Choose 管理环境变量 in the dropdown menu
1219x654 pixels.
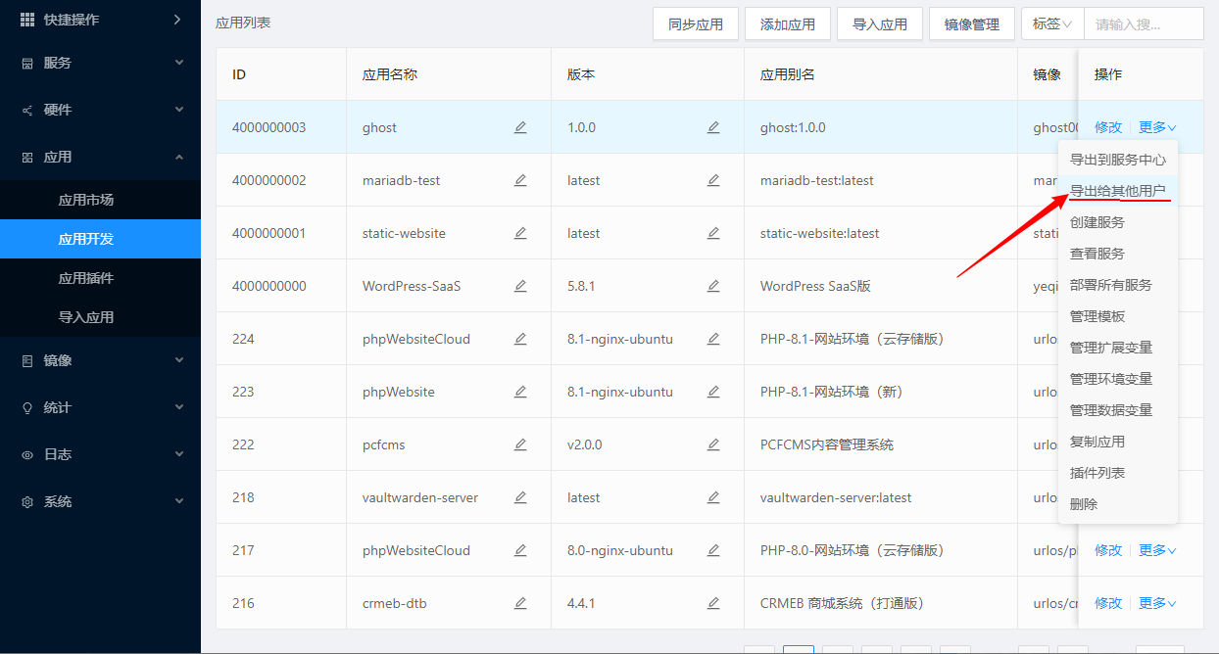coord(1110,379)
